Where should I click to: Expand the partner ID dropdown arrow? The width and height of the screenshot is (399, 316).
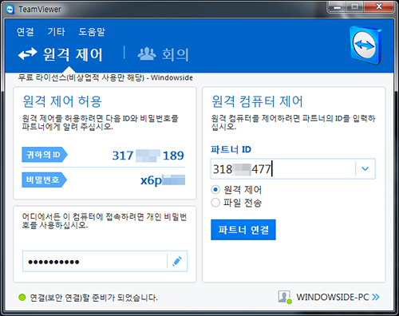[x=365, y=168]
